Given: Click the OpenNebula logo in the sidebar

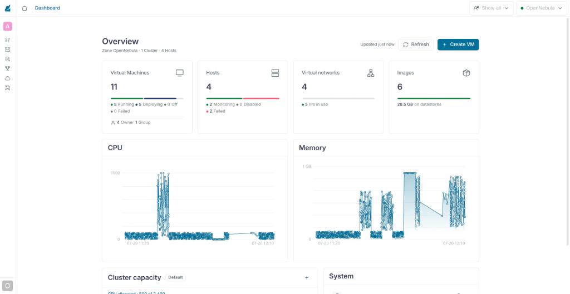Looking at the screenshot, I should pos(8,8).
